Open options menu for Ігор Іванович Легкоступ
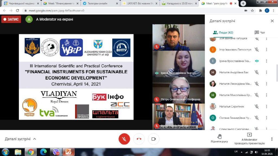Image resolution: width=278 pixels, height=156 pixels. tap(266, 50)
